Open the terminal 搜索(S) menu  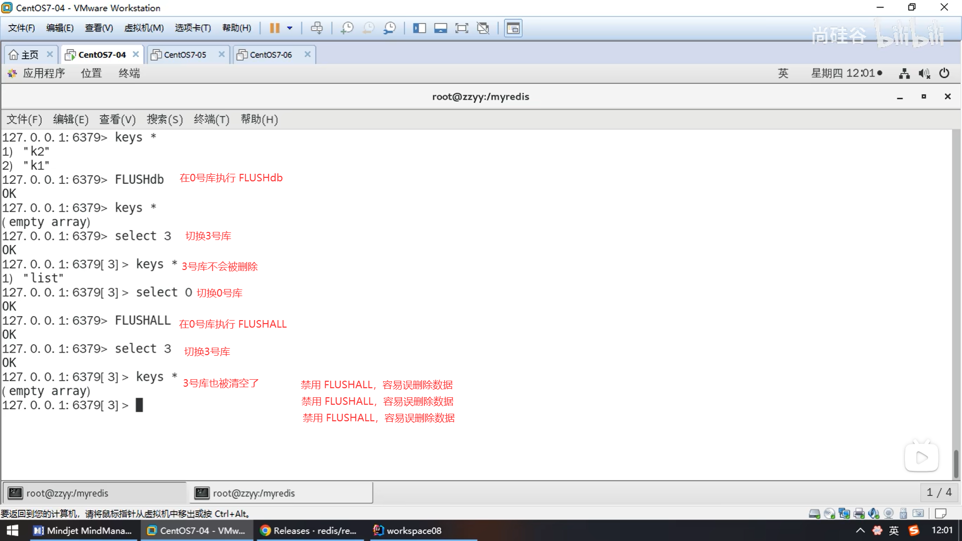point(164,119)
